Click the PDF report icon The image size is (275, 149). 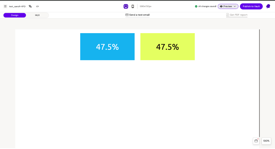(228, 15)
